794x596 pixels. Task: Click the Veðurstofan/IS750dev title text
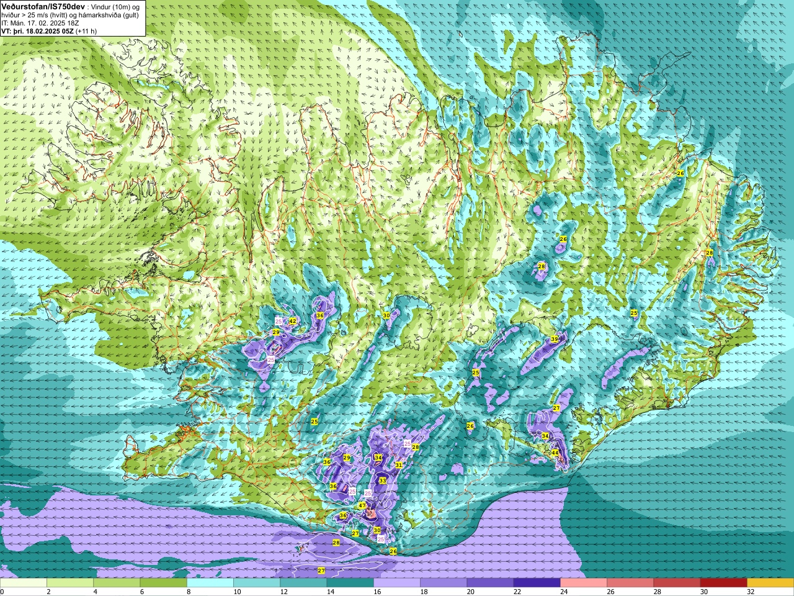coord(43,6)
